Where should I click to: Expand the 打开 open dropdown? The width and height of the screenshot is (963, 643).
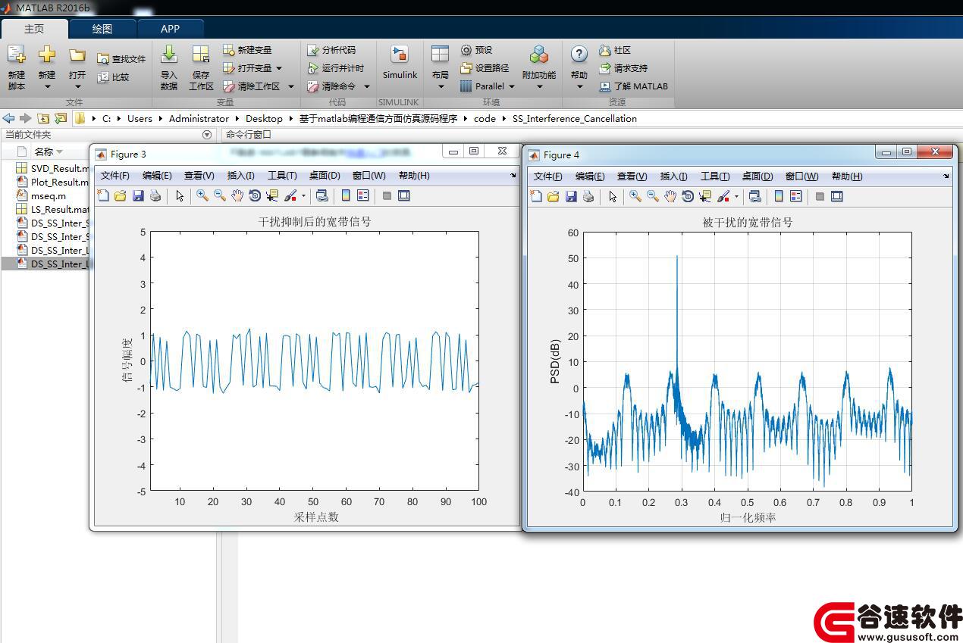click(x=77, y=87)
